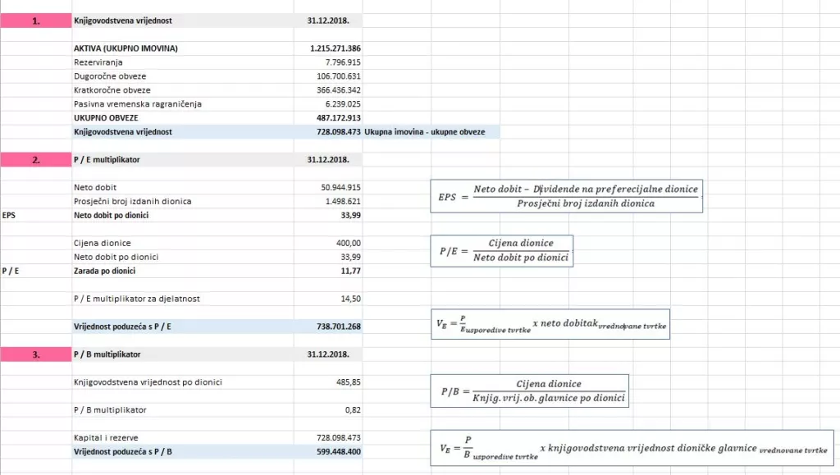The height and width of the screenshot is (475, 840).
Task: Select the total assets value 1.215.271.386
Action: (x=336, y=48)
